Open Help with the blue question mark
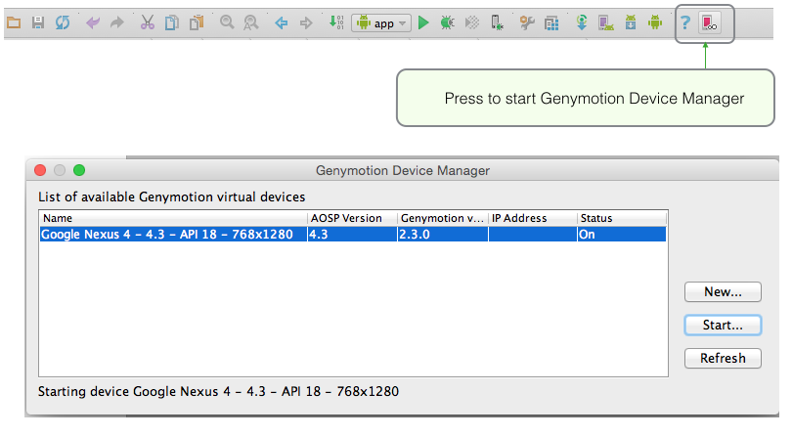Viewport: 792px width, 437px height. 684,22
